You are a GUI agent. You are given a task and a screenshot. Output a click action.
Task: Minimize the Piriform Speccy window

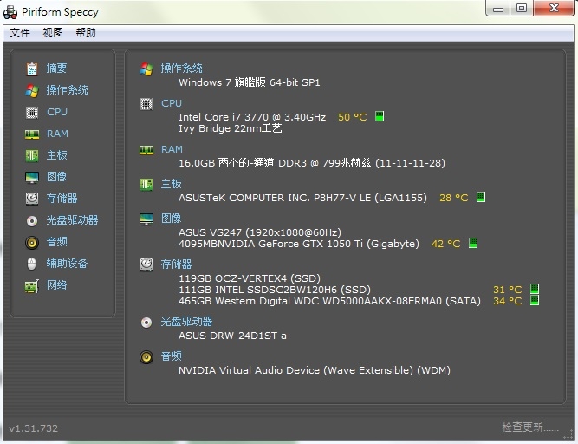(x=498, y=9)
